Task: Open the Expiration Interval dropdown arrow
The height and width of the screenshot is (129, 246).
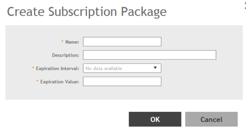Action: [155, 68]
